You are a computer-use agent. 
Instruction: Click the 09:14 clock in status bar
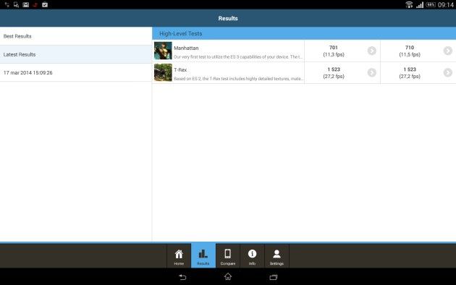446,4
